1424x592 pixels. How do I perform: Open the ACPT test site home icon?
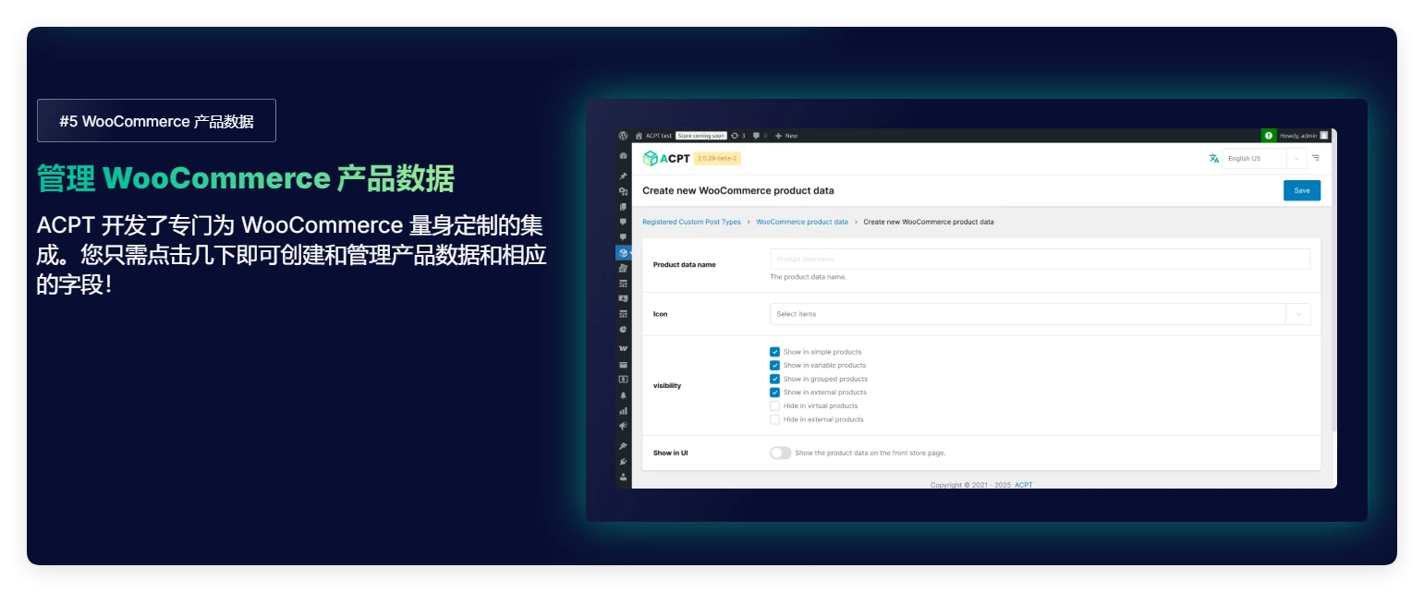click(x=639, y=136)
